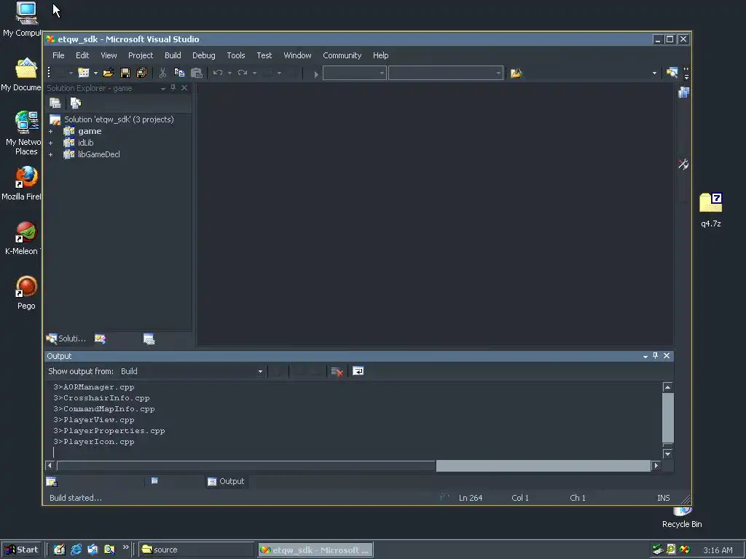
Task: Open the Properties icon in Solution Explorer
Action: pos(55,103)
